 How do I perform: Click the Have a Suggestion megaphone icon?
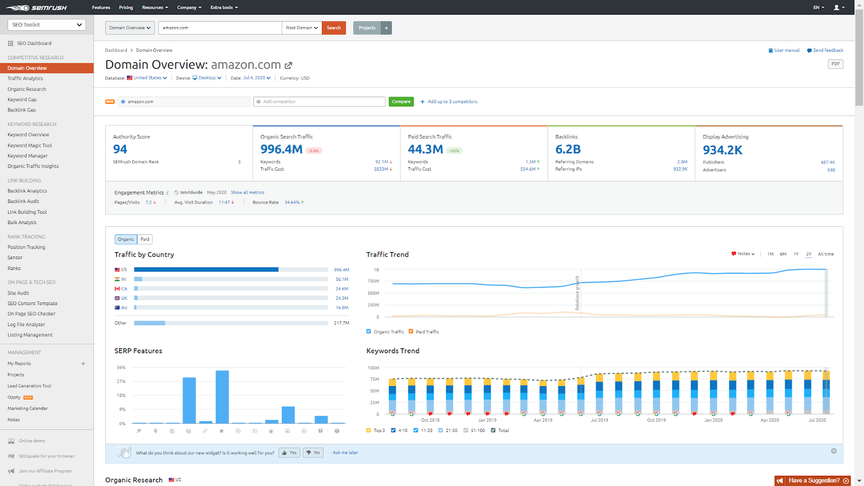click(780, 481)
